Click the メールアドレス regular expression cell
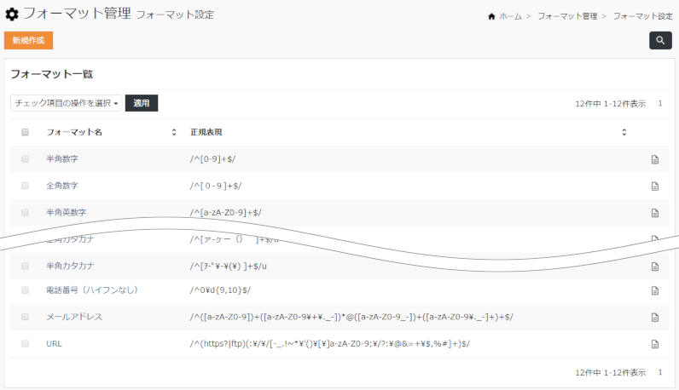The width and height of the screenshot is (679, 390). pyautogui.click(x=351, y=317)
